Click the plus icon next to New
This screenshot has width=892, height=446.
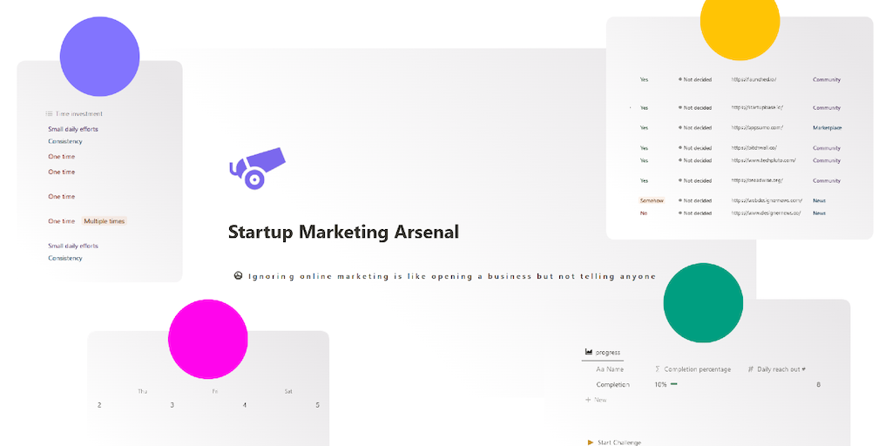click(x=588, y=399)
